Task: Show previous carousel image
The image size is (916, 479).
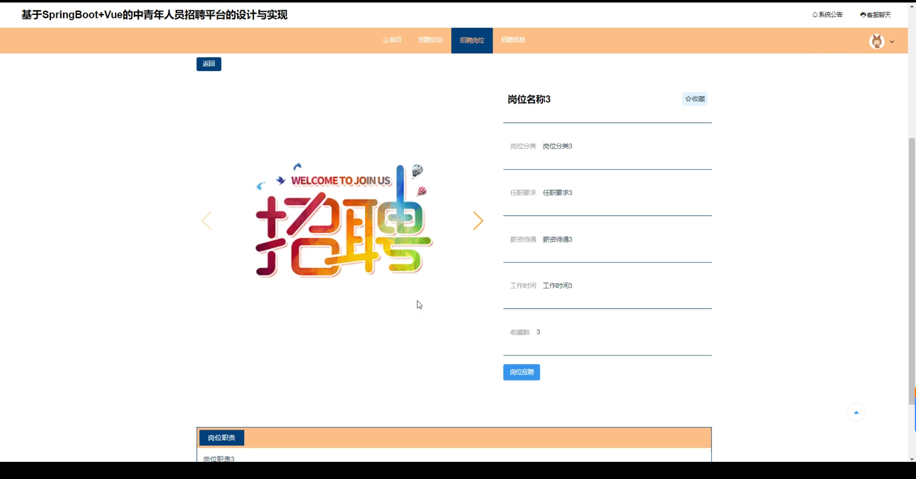Action: click(207, 221)
